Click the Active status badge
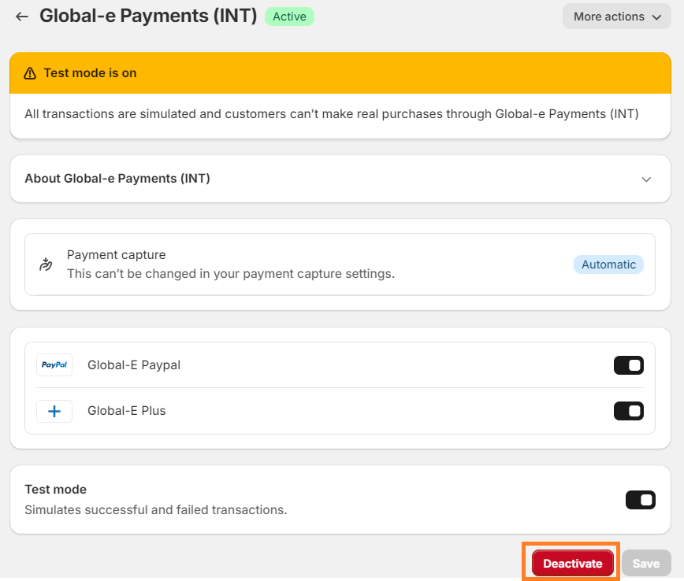Viewport: 684px width, 581px height. tap(290, 17)
